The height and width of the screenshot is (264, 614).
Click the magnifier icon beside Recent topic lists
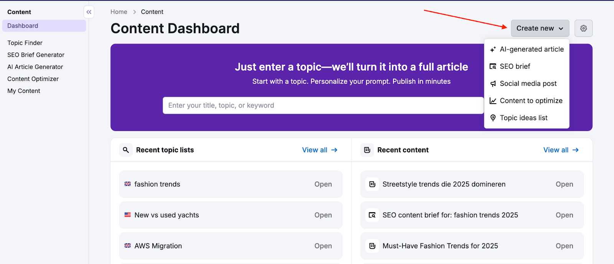(x=125, y=150)
